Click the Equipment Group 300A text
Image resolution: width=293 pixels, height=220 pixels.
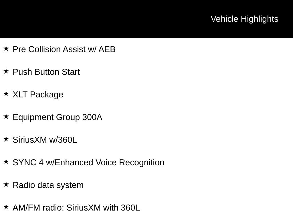point(57,117)
